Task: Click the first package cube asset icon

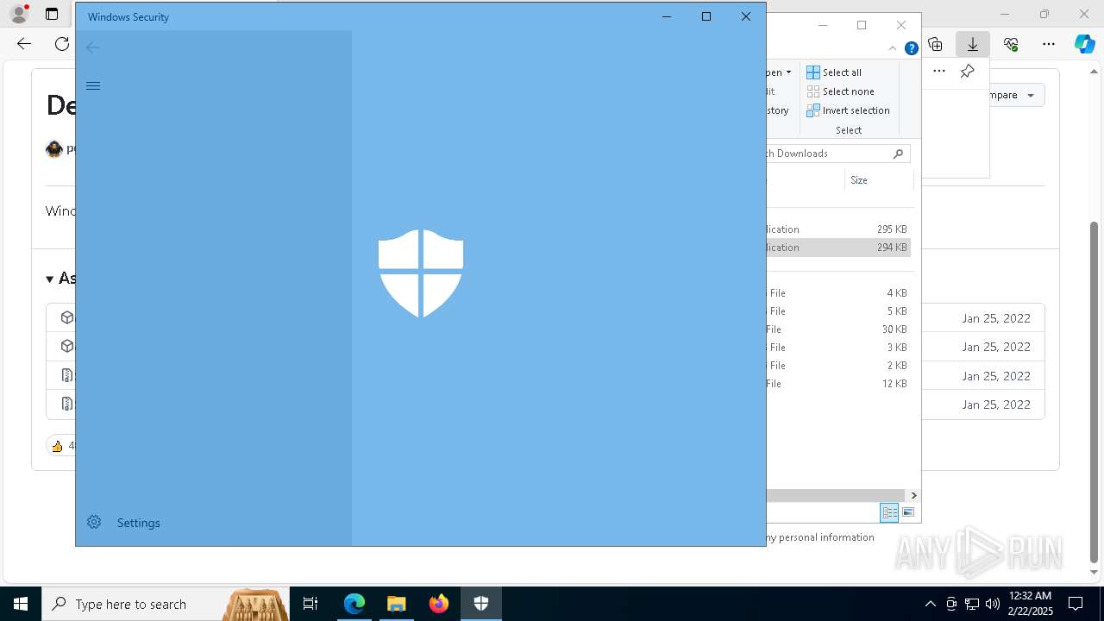Action: point(67,317)
